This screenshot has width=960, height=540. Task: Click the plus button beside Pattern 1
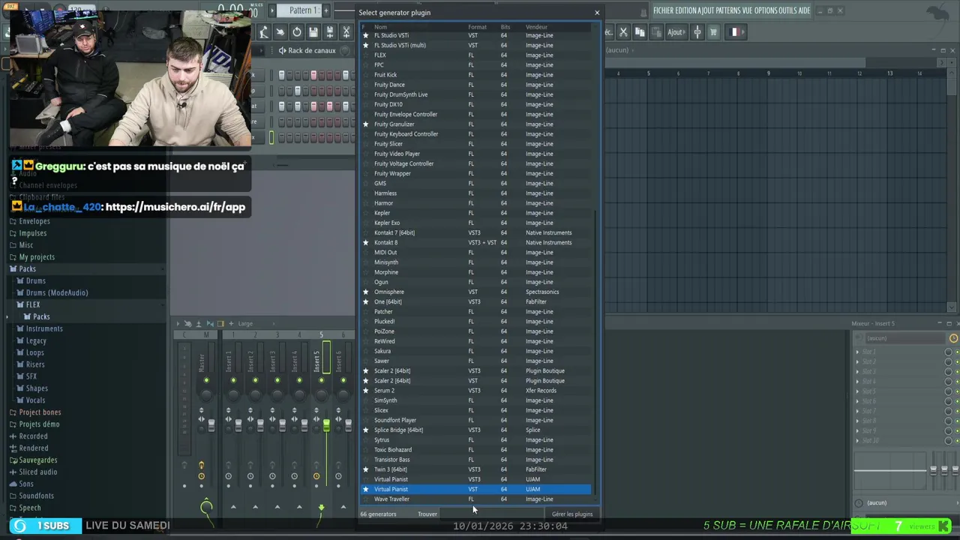point(326,10)
